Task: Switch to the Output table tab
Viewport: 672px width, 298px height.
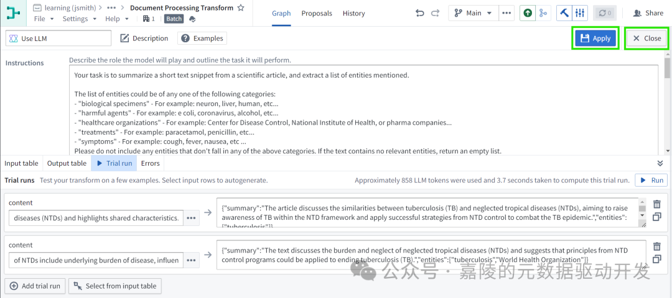Action: click(67, 163)
